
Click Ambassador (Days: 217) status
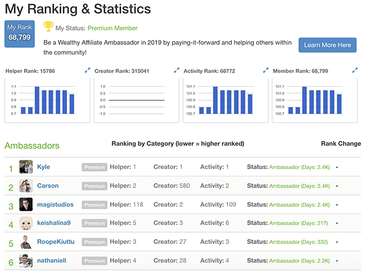point(298,223)
